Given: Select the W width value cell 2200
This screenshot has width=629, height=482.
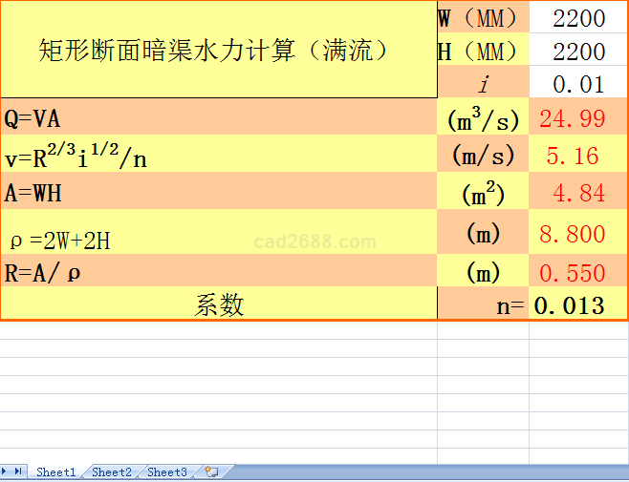Looking at the screenshot, I should [578, 18].
